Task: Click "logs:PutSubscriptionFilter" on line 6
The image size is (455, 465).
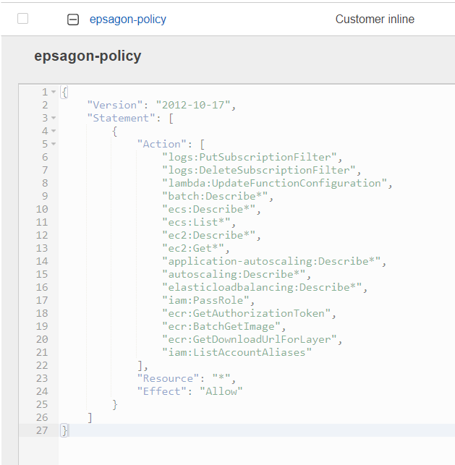Action: 249,158
